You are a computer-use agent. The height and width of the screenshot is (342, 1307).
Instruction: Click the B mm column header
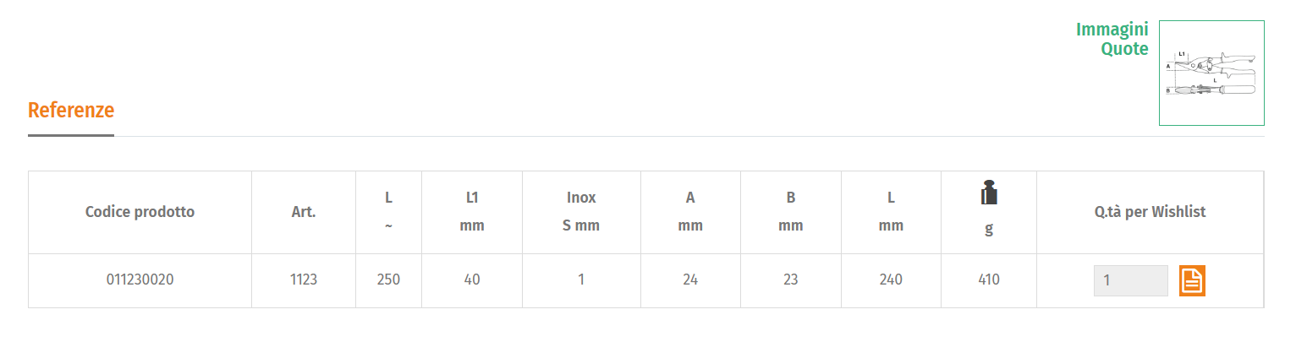pos(791,212)
